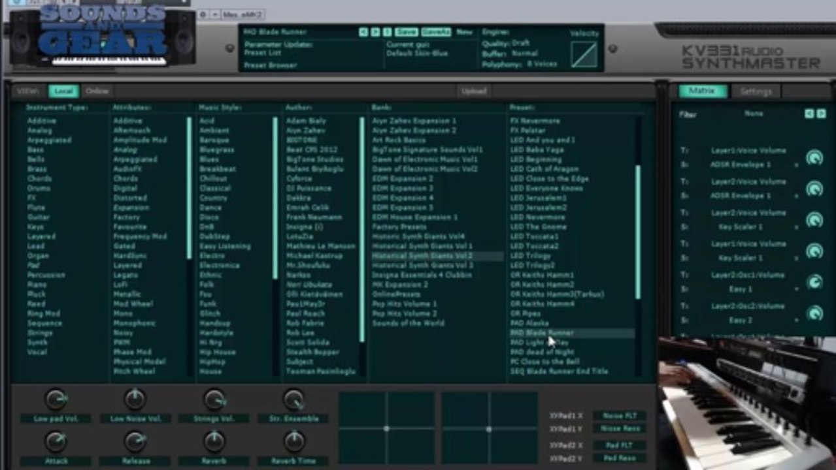The image size is (836, 470).
Task: Open the XYPad1 Y assignment Noise Reso
Action: (620, 429)
